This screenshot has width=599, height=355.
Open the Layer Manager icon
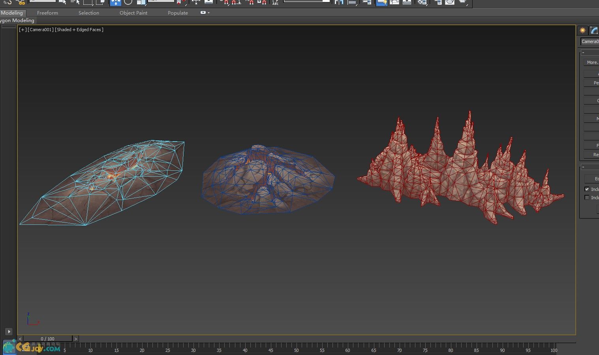(x=367, y=2)
